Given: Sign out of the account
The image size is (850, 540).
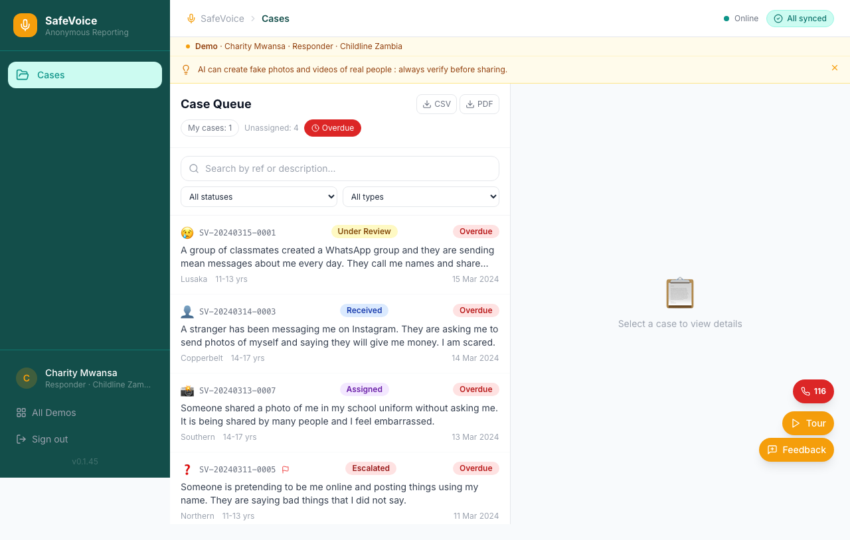Looking at the screenshot, I should coord(42,439).
